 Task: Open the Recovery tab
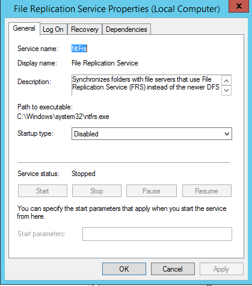[85, 29]
